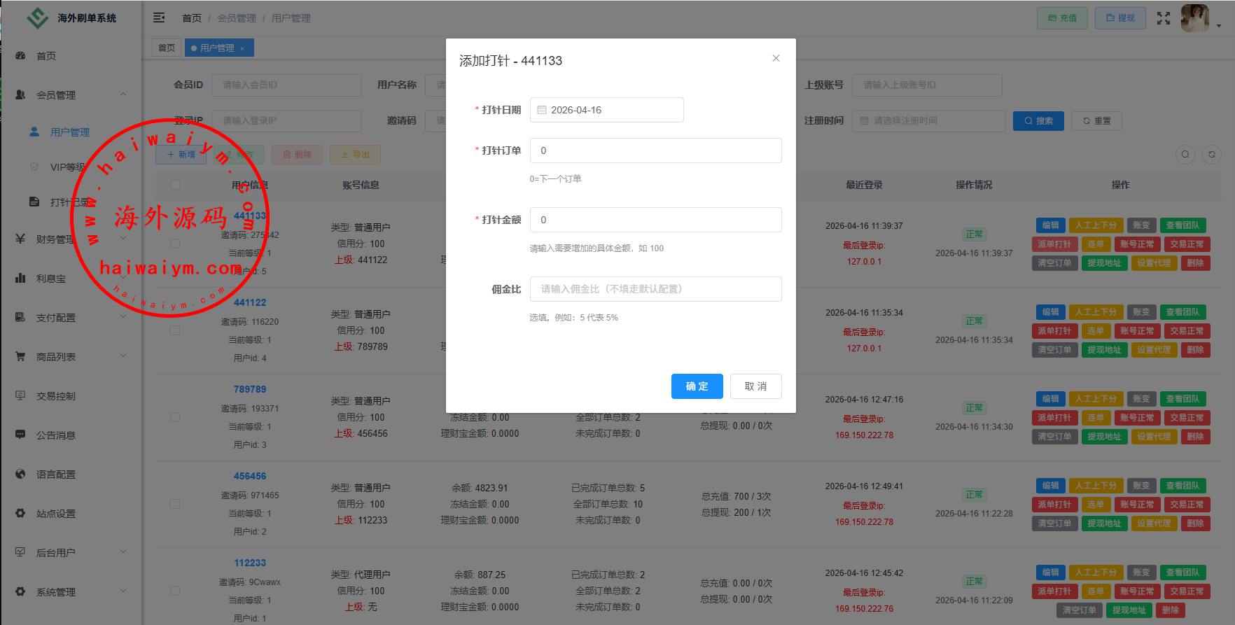Click the calendar icon in 打针日期 field
The image size is (1235, 625).
click(x=542, y=110)
